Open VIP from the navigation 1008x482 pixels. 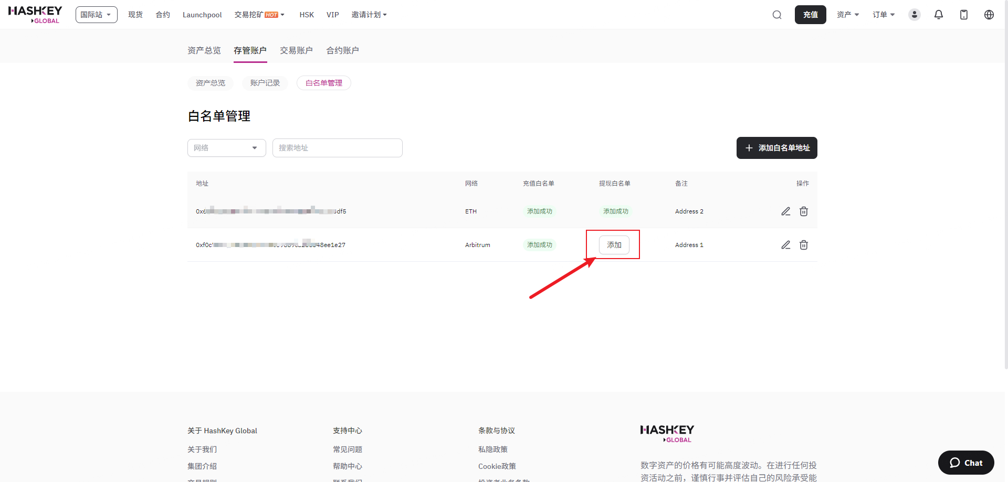click(x=333, y=15)
